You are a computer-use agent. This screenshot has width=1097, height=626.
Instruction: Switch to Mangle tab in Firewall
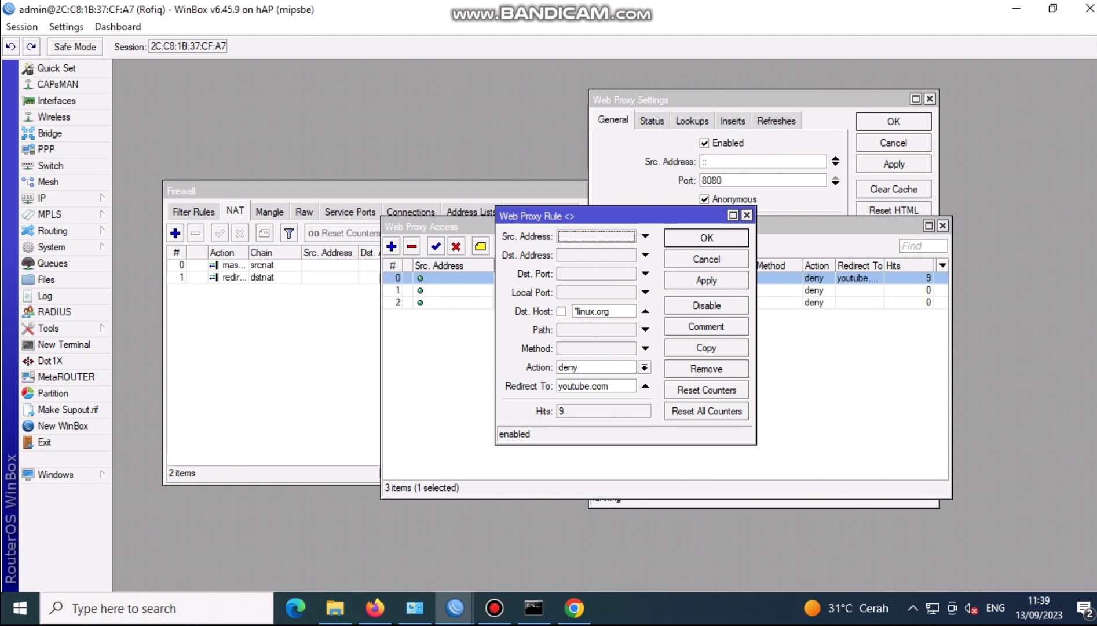[x=269, y=212]
